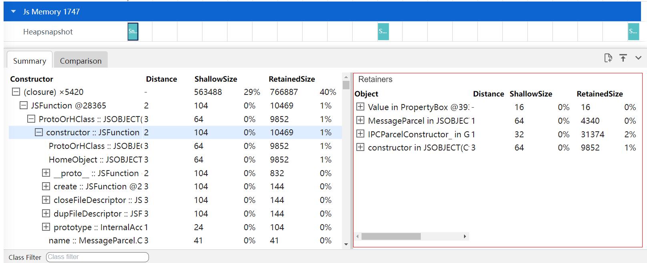Screen dimensions: 647x263
Task: Select the name :: MessageParcel.C row
Action: pos(175,241)
